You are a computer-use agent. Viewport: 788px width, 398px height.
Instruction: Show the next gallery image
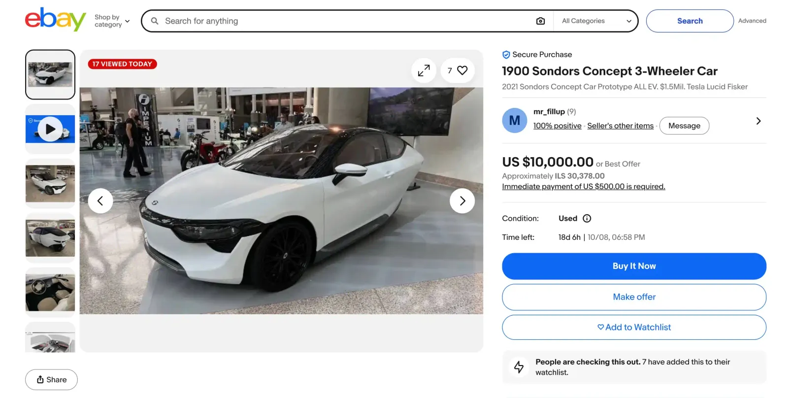(x=462, y=201)
